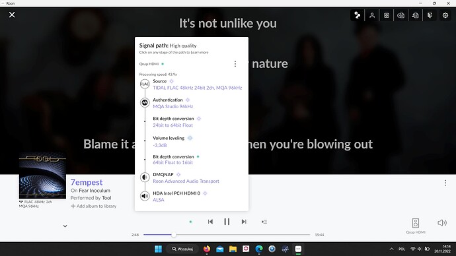Image resolution: width=456 pixels, height=256 pixels.
Task: Click '64bit Float to 16bit' link
Action: pos(172,162)
